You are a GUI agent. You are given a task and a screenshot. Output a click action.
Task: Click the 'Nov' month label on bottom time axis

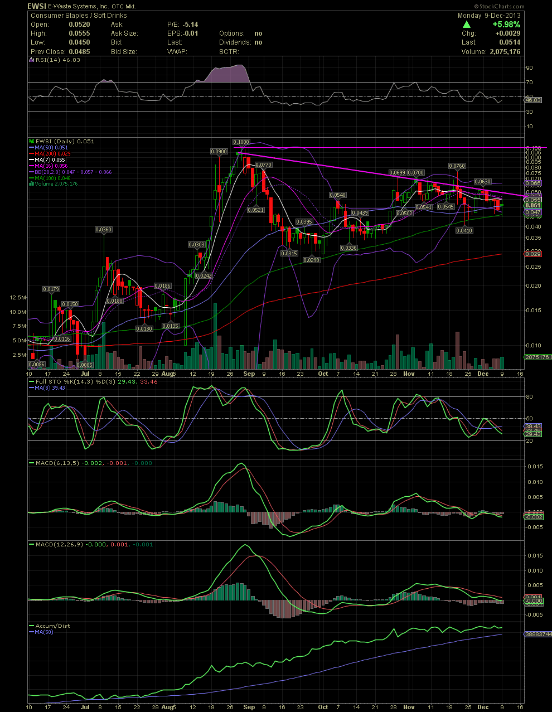pyautogui.click(x=409, y=707)
